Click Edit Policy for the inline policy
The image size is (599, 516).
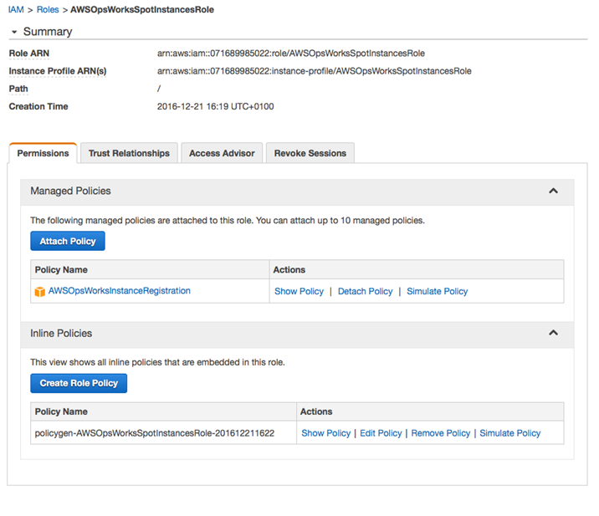click(x=381, y=433)
